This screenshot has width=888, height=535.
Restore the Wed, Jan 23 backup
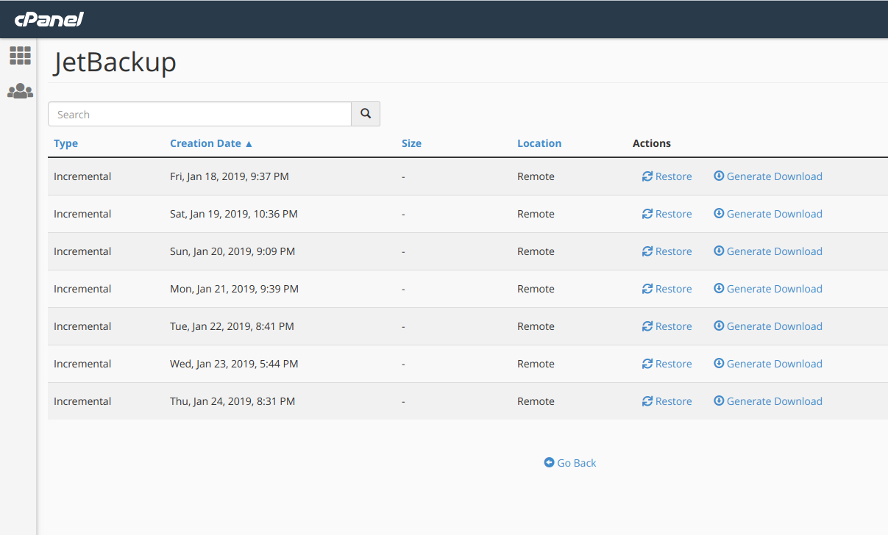point(667,364)
